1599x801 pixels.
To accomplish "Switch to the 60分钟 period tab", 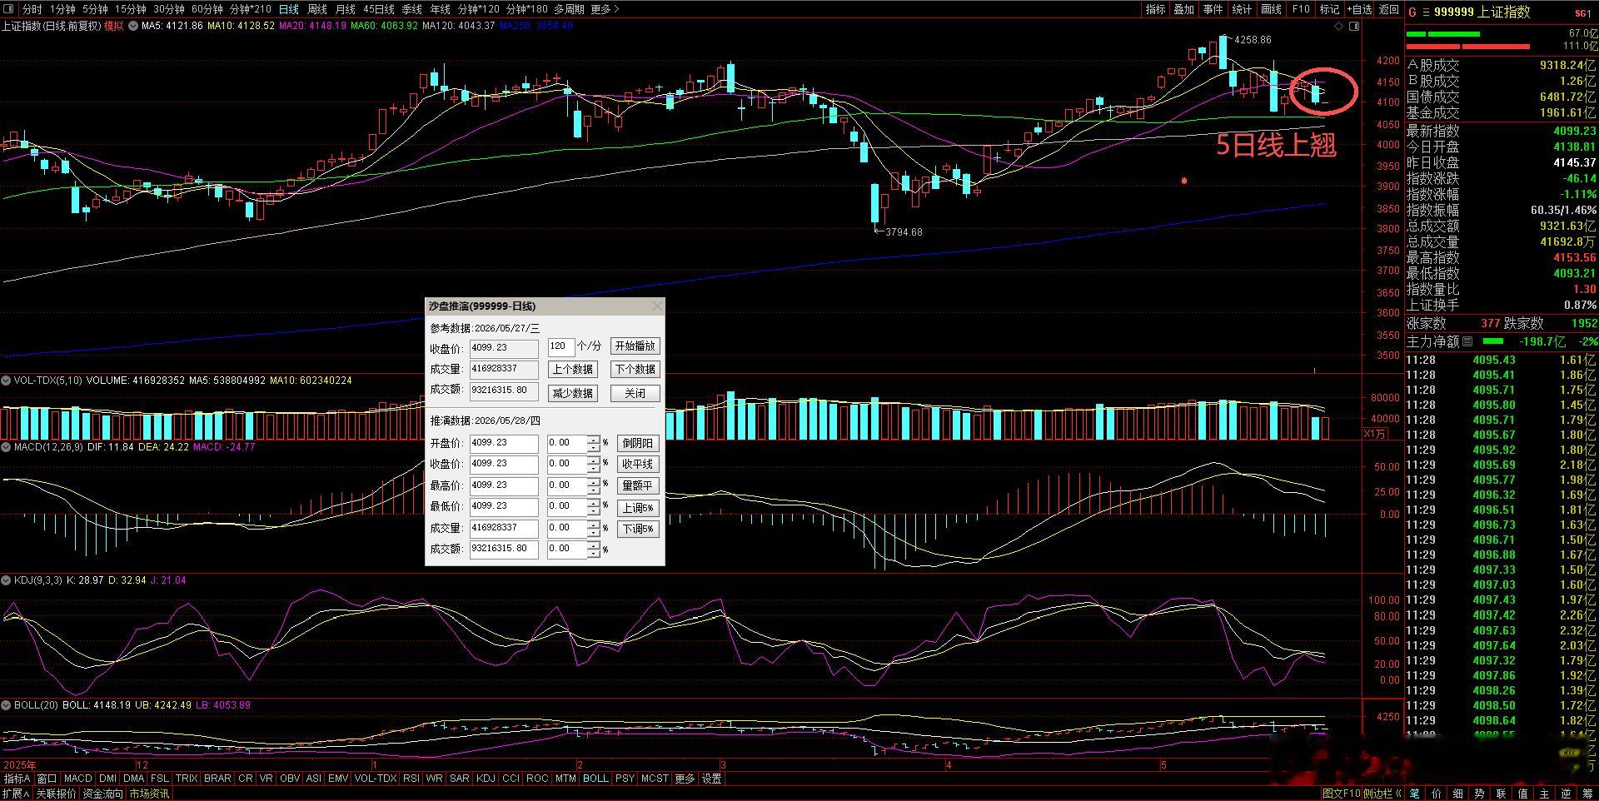I will [x=207, y=9].
